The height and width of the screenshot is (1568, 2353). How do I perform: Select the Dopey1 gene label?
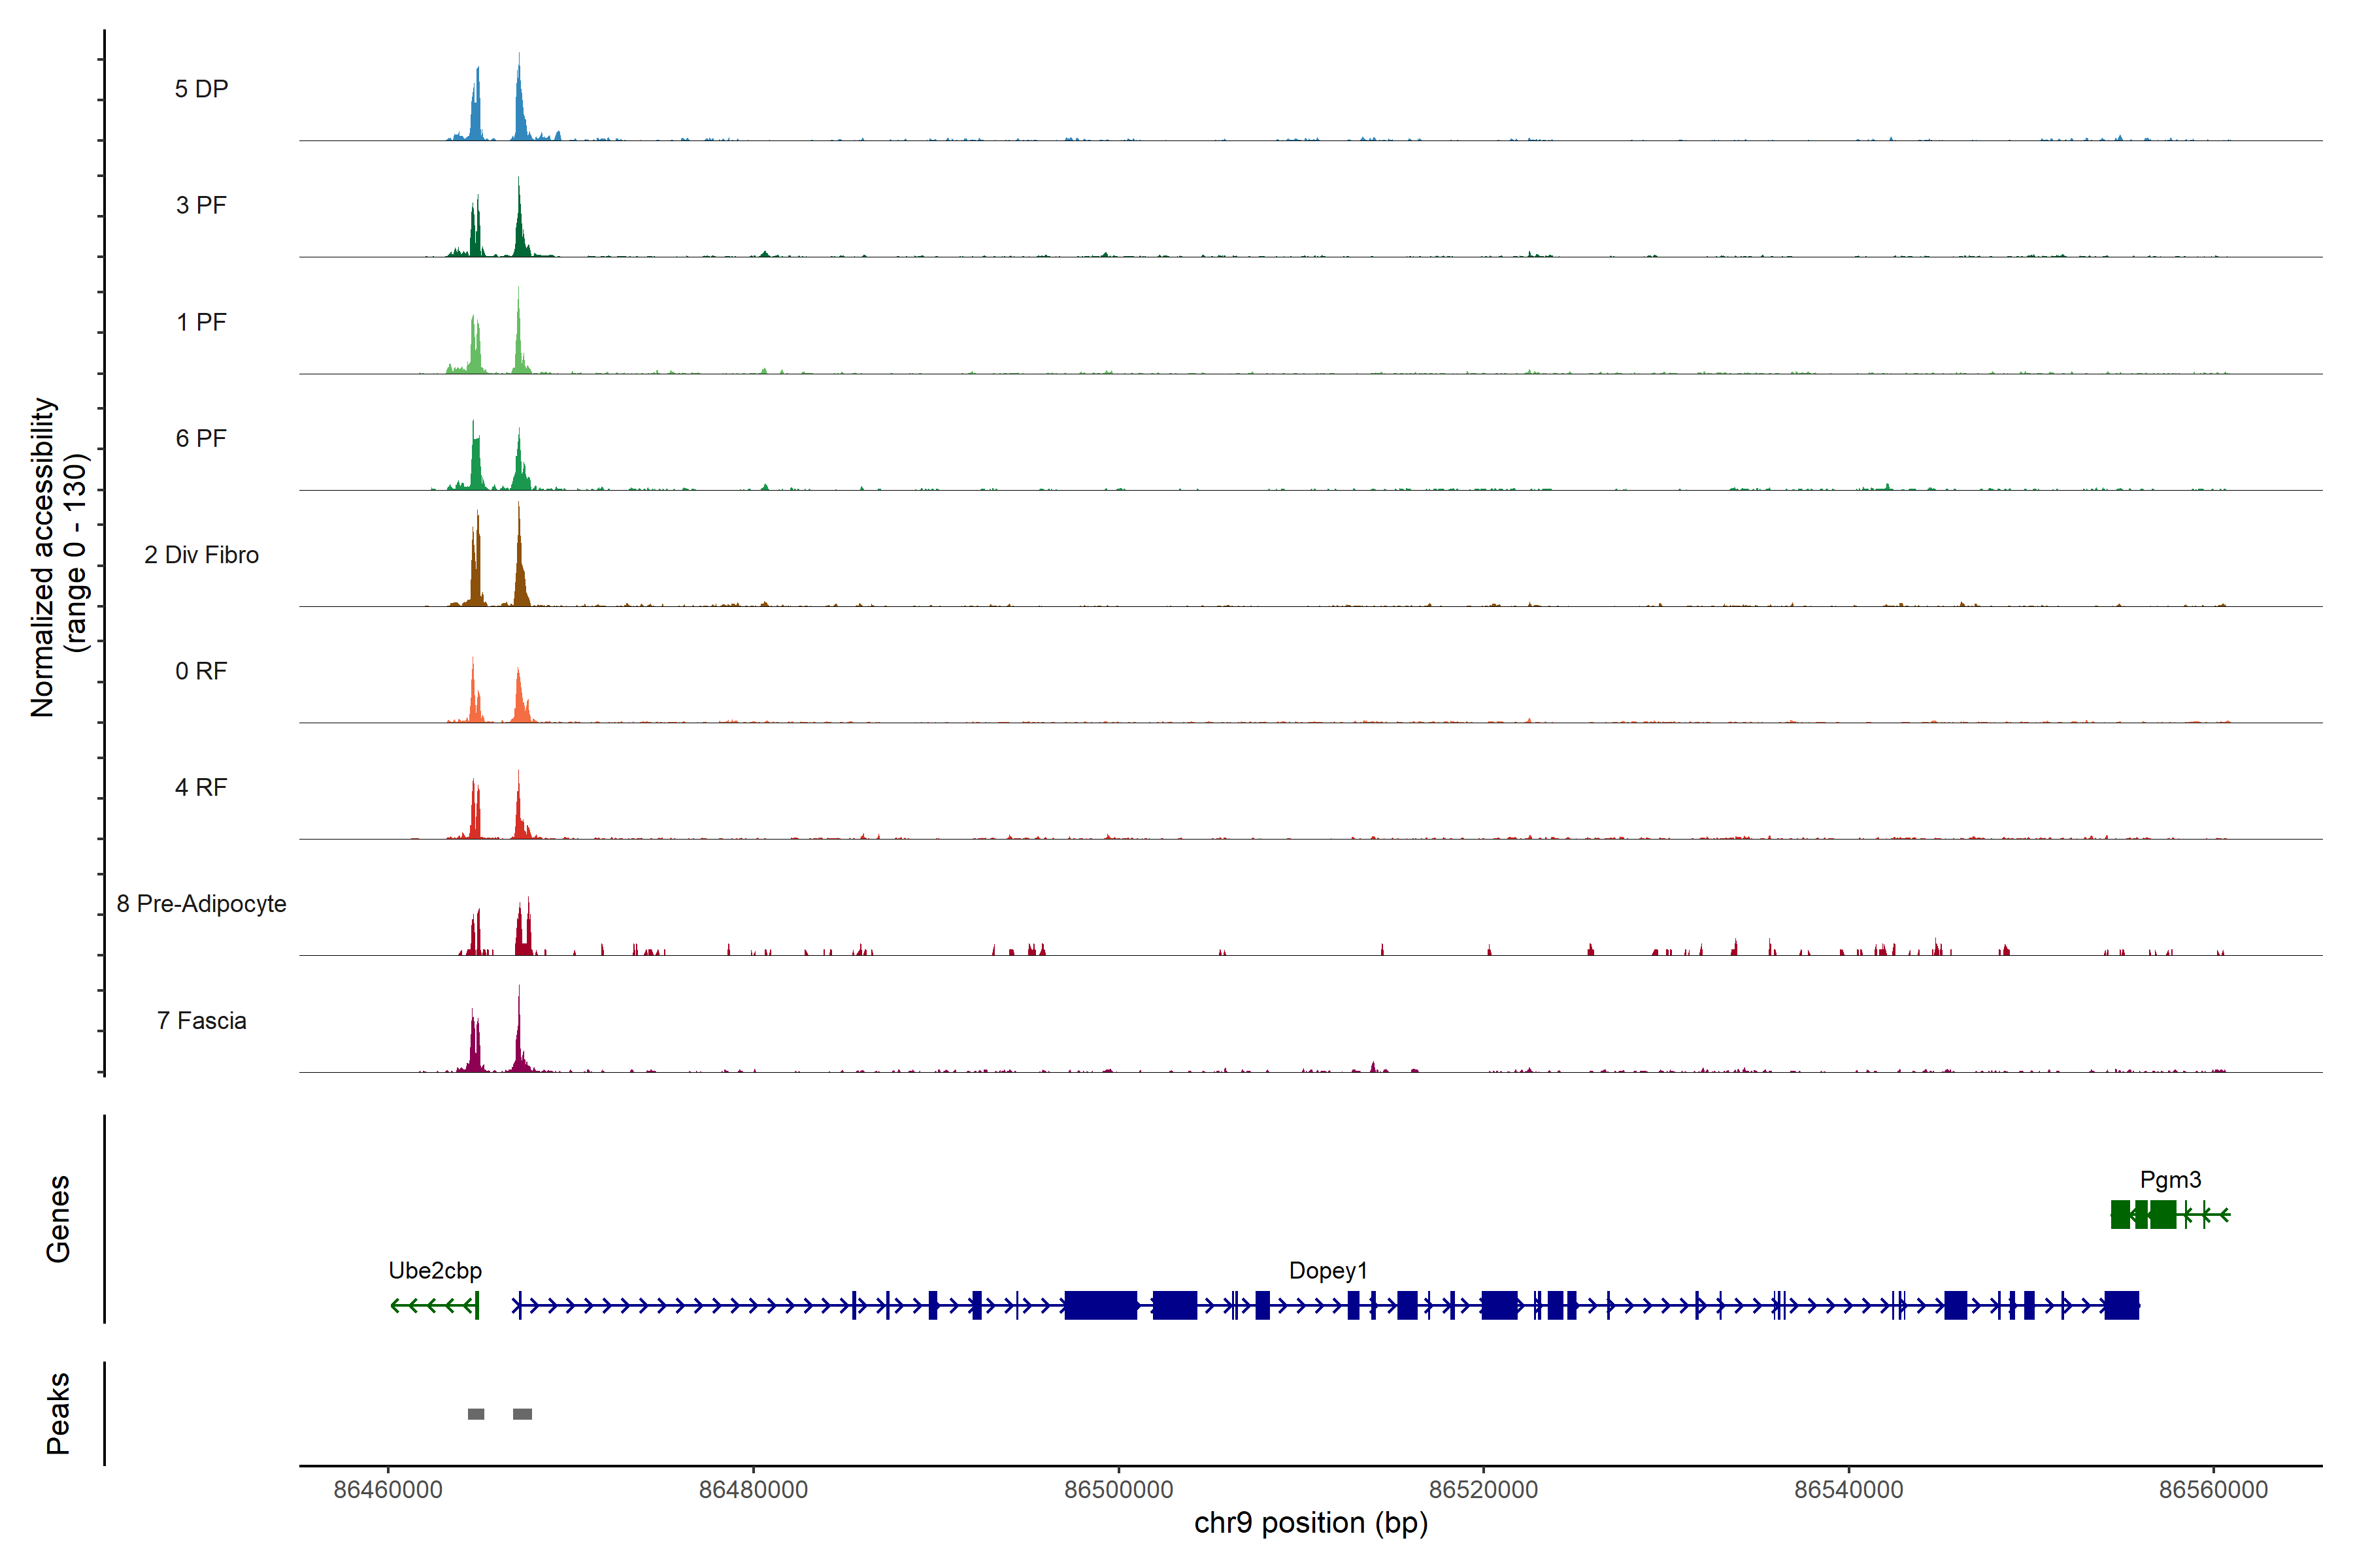point(1327,1271)
